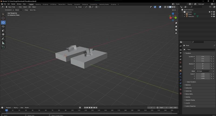Open the Modifiers wrench properties tab
This screenshot has height=116, width=216.
pyautogui.click(x=181, y=74)
